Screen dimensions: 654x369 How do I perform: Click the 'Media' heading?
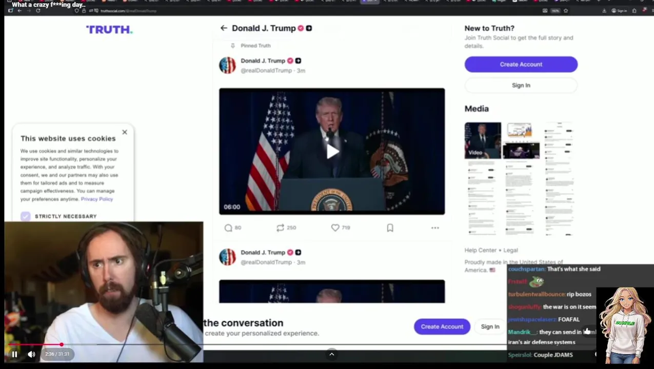(477, 109)
